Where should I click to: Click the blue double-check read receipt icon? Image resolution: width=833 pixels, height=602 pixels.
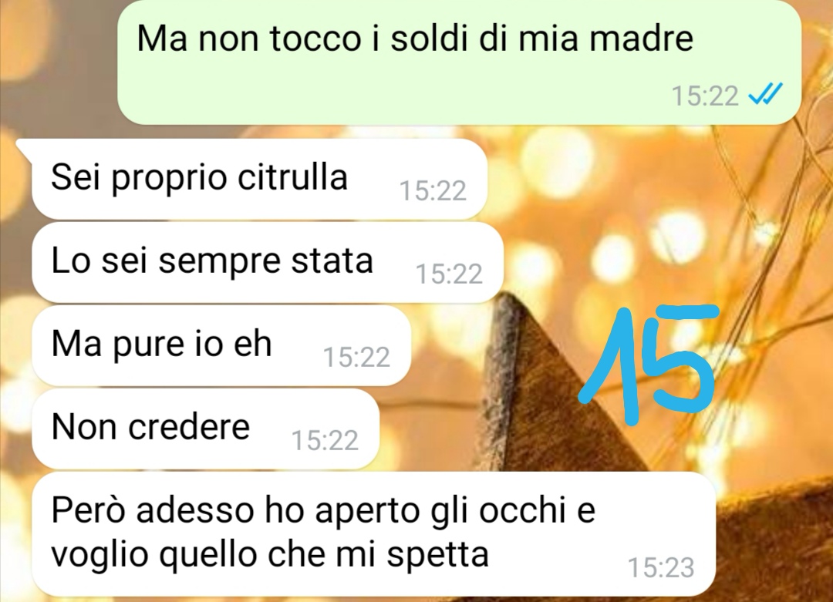pos(765,96)
